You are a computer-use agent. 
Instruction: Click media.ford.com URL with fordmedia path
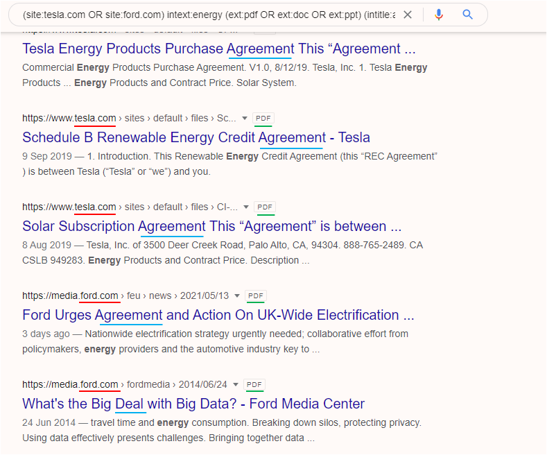click(125, 384)
